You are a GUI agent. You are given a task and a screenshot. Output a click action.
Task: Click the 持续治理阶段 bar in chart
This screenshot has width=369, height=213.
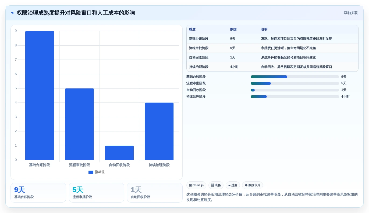(159, 131)
